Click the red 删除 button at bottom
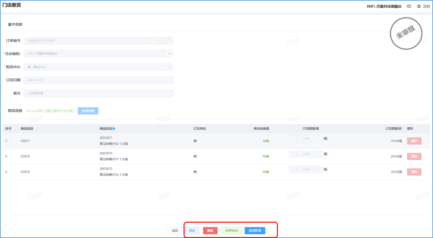This screenshot has width=433, height=238. 210,231
